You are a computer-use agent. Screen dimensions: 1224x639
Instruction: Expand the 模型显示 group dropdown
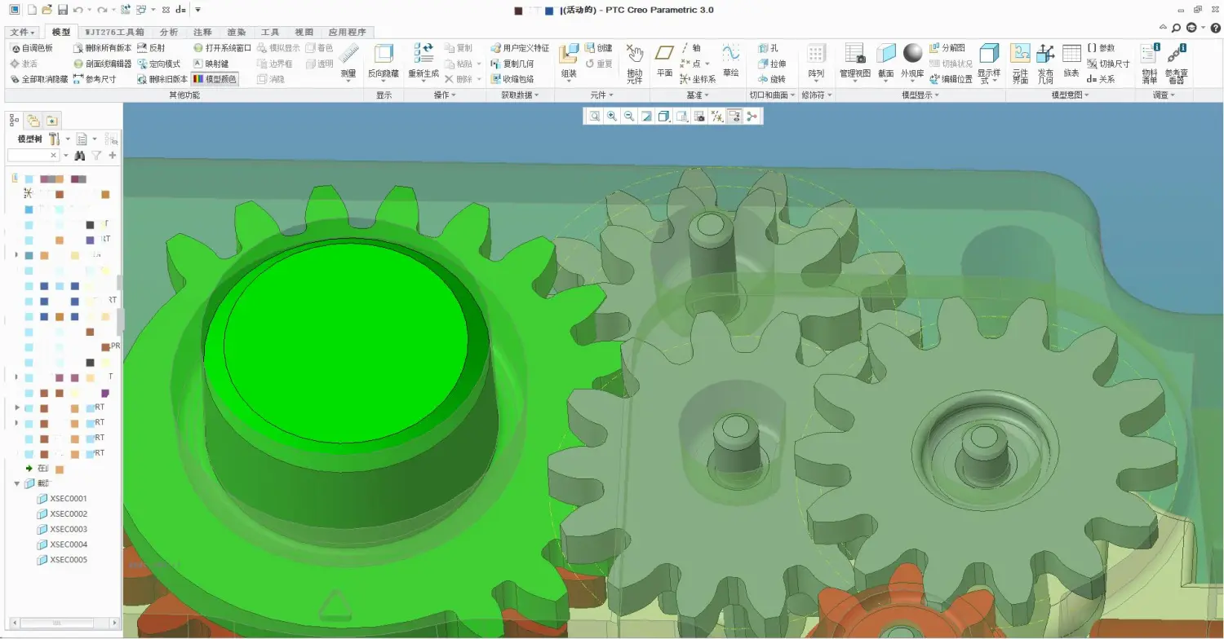(920, 95)
